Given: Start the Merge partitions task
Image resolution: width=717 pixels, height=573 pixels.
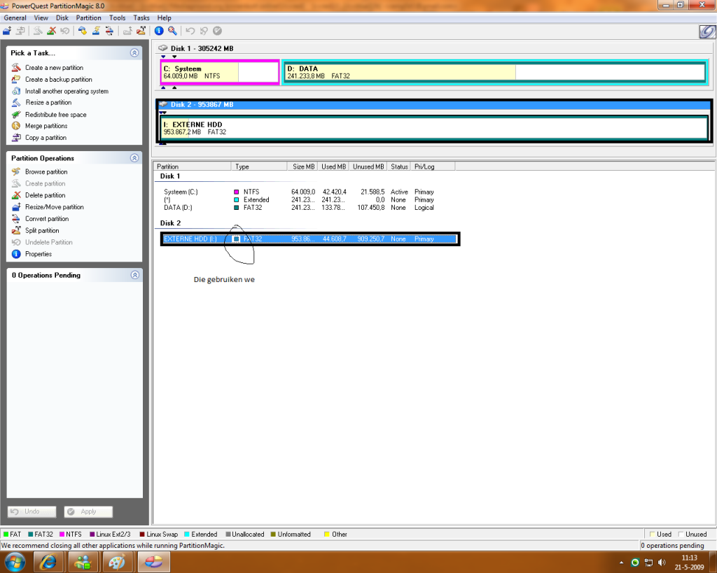Looking at the screenshot, I should pyautogui.click(x=46, y=126).
